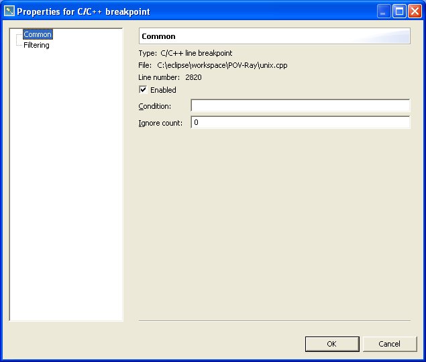Close the breakpoint Properties dialog
Screen dimensions: 426x362
click(x=414, y=11)
